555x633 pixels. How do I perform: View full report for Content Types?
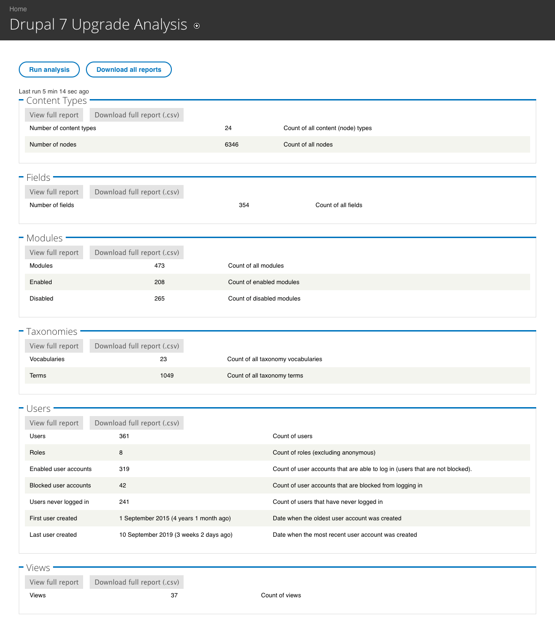point(54,115)
